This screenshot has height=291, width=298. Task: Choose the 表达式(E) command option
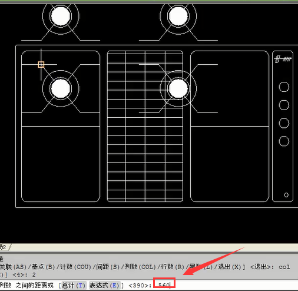click(x=104, y=285)
